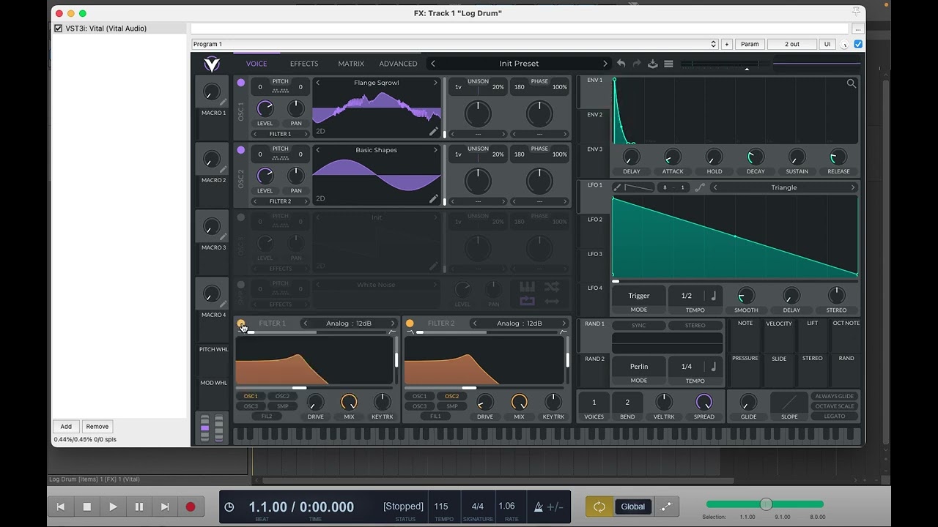Toggle ALWAYS GLIDE option
This screenshot has height=527, width=938.
click(835, 396)
